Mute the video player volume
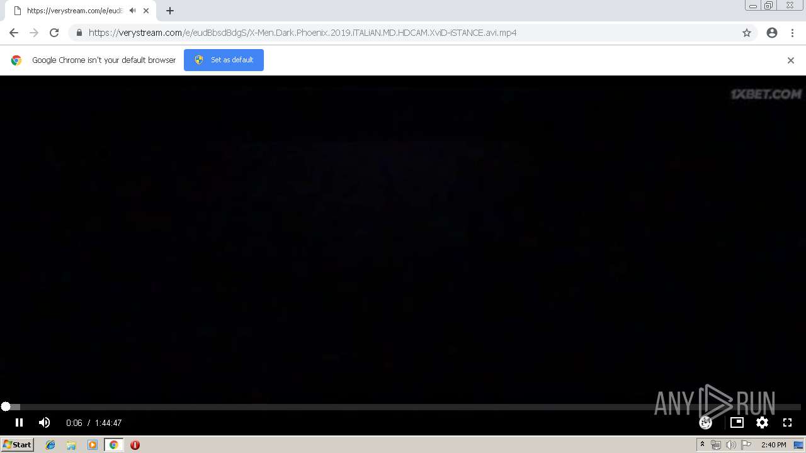806x453 pixels. (x=44, y=423)
